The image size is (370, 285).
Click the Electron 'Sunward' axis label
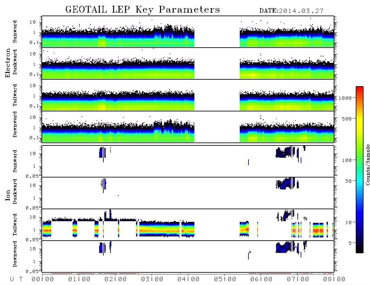click(x=15, y=32)
